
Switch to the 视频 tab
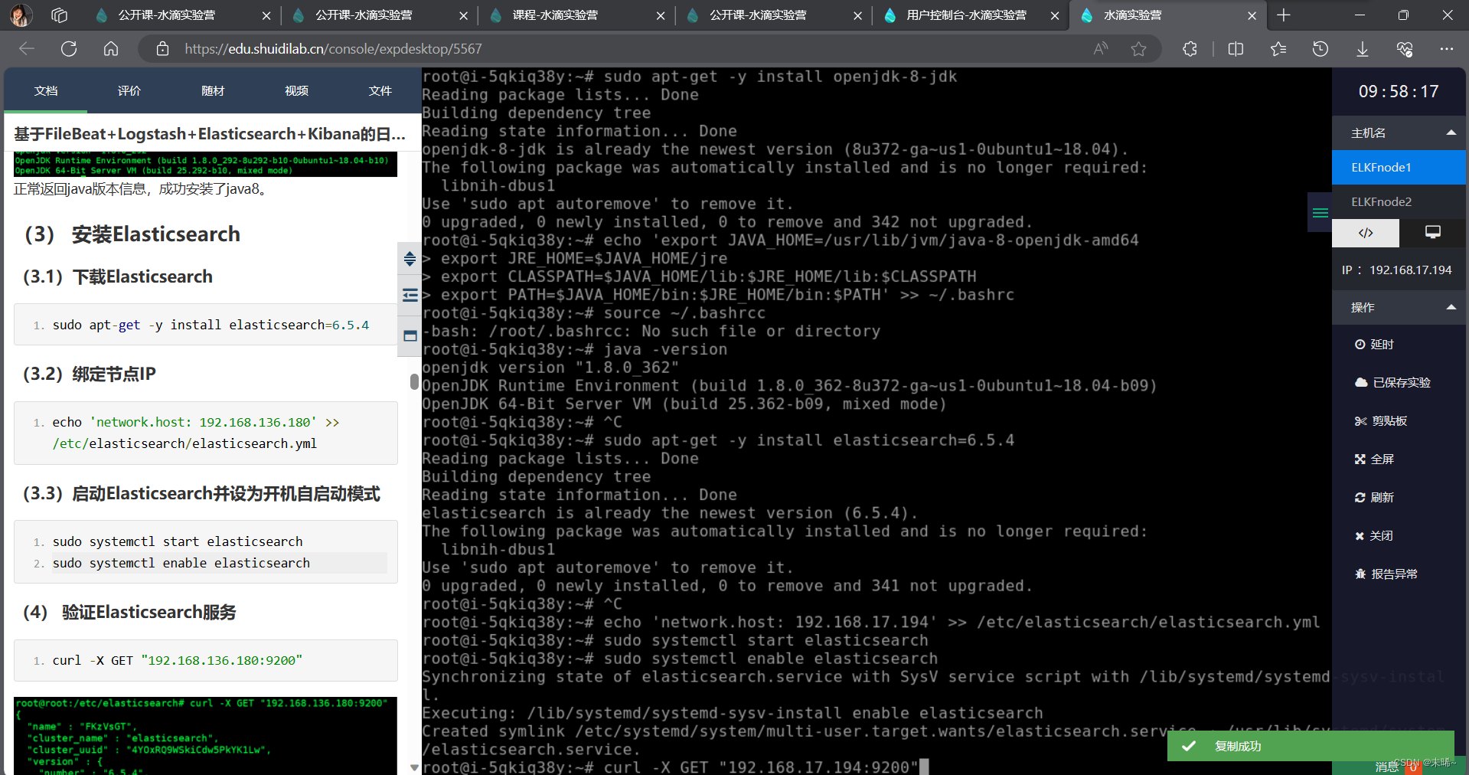click(x=296, y=90)
